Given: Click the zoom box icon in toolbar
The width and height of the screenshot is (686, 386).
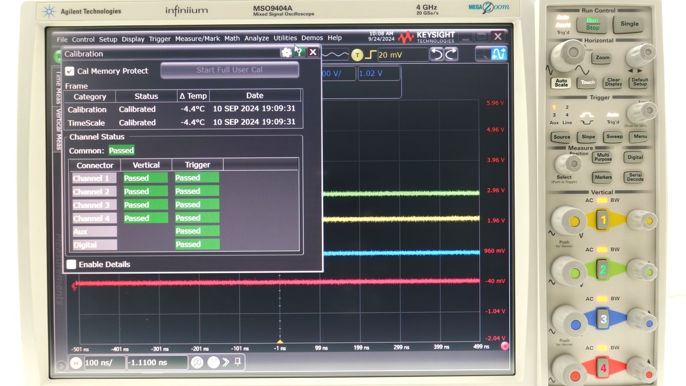Looking at the screenshot, I should tap(483, 54).
